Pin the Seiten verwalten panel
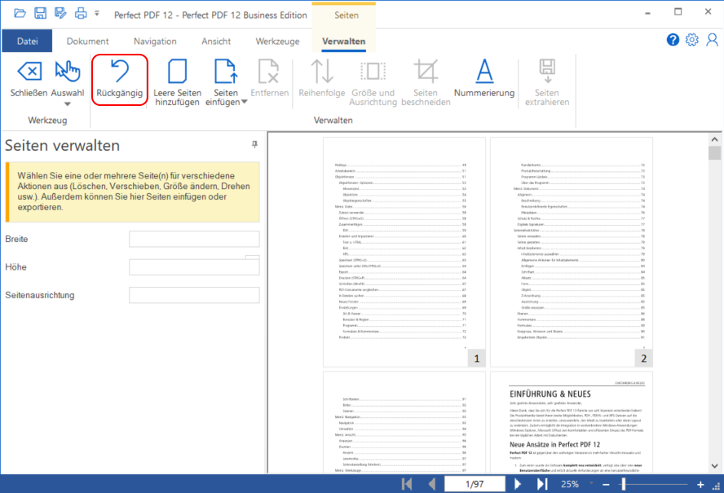This screenshot has height=493, width=724. point(254,144)
